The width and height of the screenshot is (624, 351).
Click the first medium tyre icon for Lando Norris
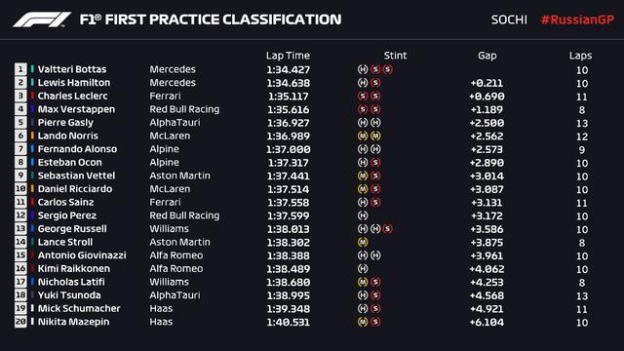(363, 136)
